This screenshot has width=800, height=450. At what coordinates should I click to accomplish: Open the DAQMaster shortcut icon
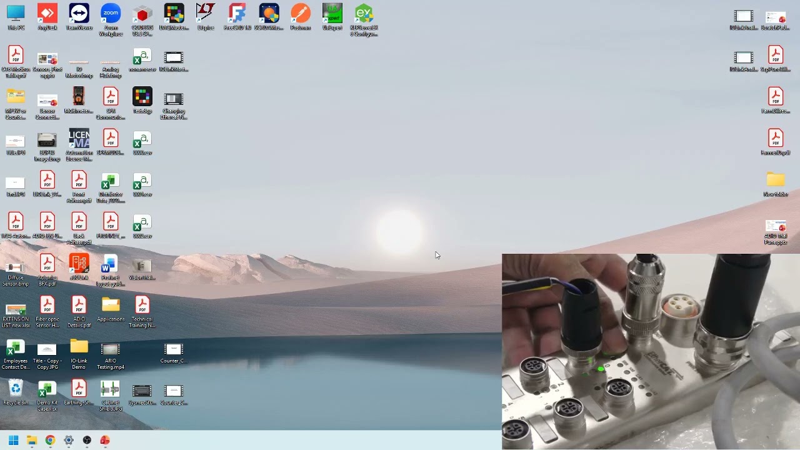(174, 17)
